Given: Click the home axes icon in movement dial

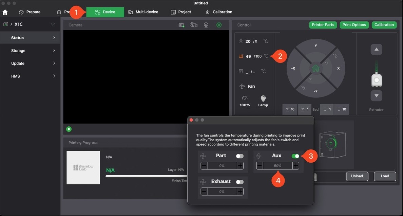Looking at the screenshot, I should [x=316, y=68].
